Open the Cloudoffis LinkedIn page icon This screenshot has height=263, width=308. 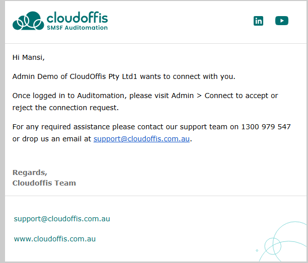(258, 21)
